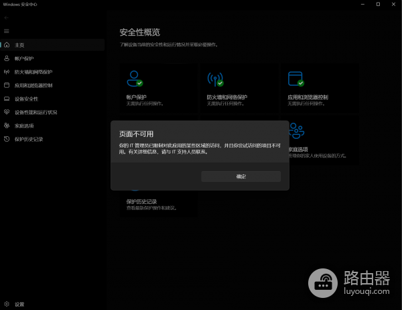Maximize the Windows 安全中心 window

(x=378, y=5)
